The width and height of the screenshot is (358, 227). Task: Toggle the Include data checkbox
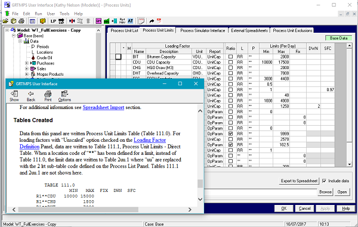(x=324, y=181)
